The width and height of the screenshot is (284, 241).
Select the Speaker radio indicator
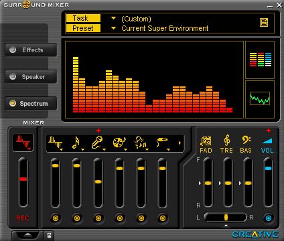click(13, 76)
